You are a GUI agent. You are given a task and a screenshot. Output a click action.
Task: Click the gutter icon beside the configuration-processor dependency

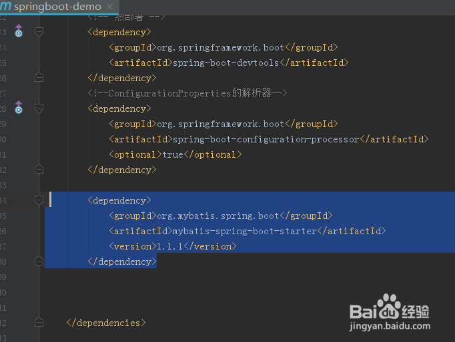(19, 108)
